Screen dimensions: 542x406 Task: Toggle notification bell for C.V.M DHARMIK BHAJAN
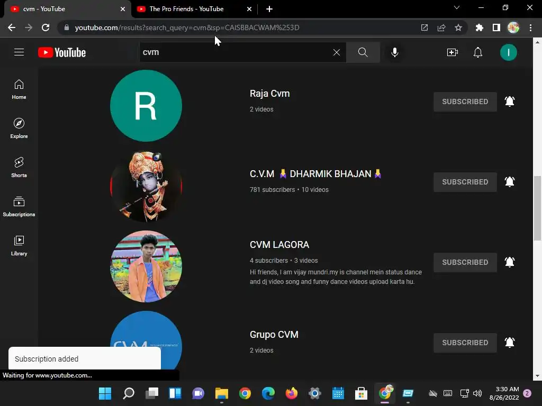(510, 182)
